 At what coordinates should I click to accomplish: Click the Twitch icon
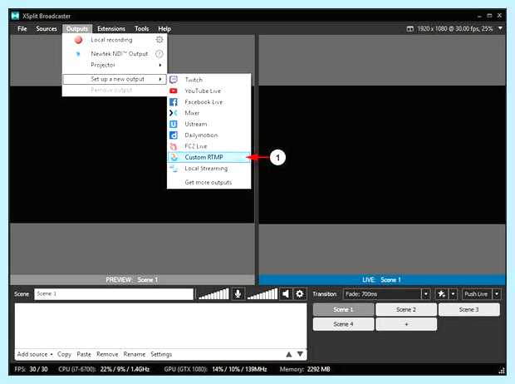[174, 80]
